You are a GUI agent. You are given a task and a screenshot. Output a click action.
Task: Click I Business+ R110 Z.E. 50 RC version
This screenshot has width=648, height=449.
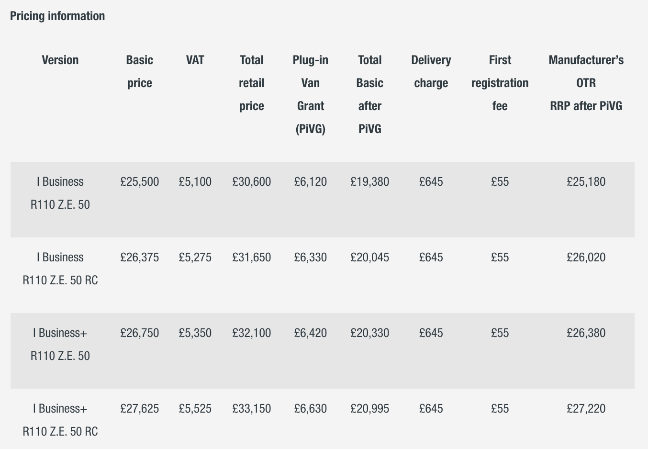click(60, 420)
